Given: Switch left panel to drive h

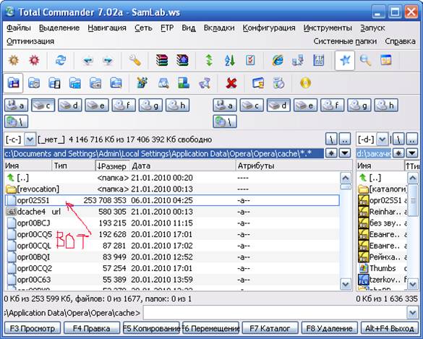Looking at the screenshot, I should 177,106.
